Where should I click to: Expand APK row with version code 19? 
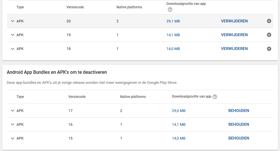coord(12,35)
